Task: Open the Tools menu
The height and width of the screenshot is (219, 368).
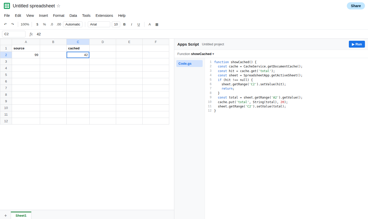Action: 86,16
